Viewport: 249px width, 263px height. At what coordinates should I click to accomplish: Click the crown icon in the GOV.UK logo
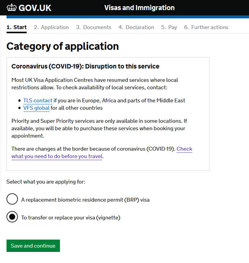coord(12,8)
